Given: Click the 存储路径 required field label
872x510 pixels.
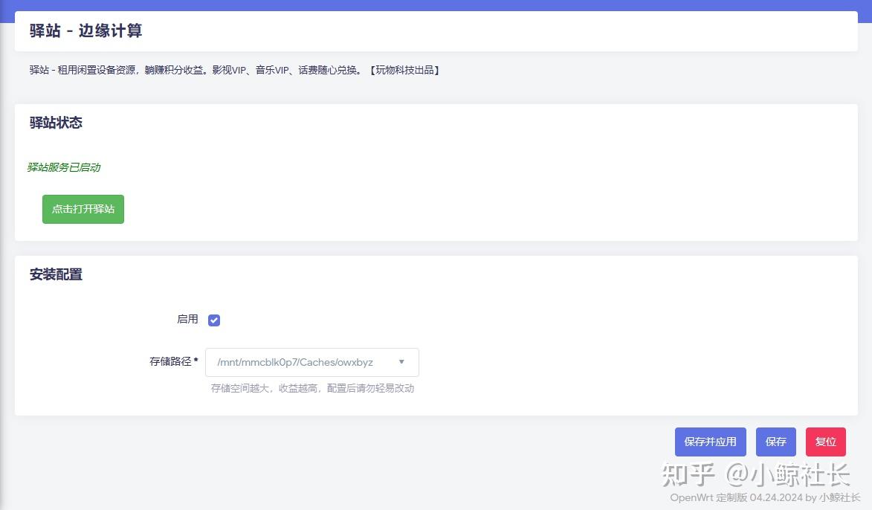Looking at the screenshot, I should pyautogui.click(x=172, y=362).
